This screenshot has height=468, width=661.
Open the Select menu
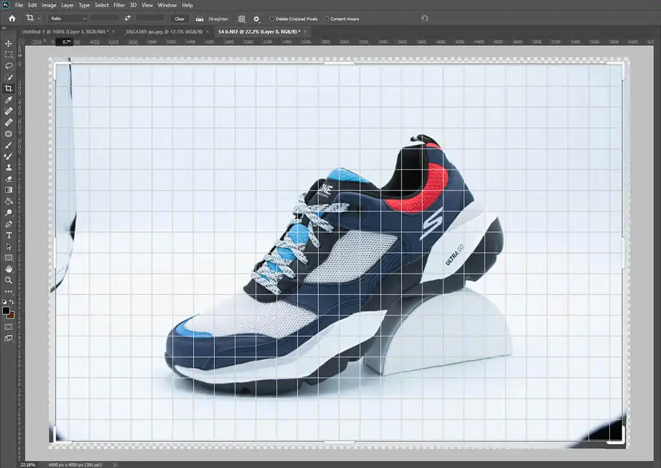click(101, 5)
